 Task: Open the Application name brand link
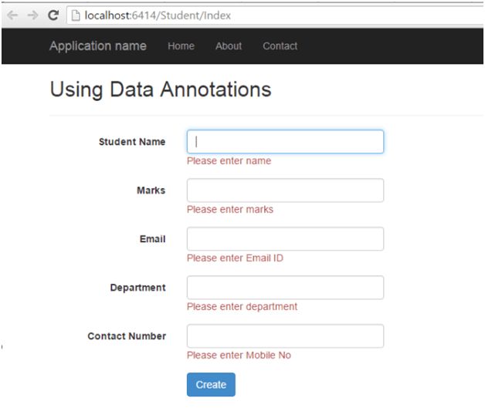pyautogui.click(x=97, y=46)
